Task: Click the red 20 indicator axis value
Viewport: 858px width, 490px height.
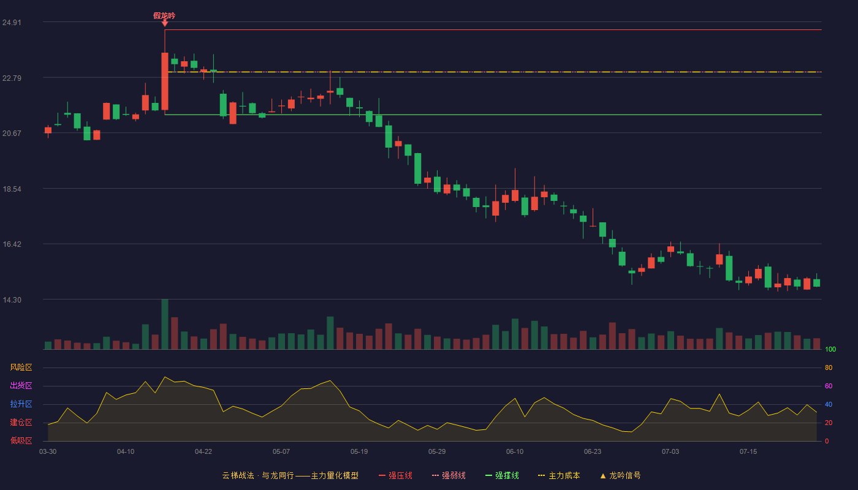Action: point(829,423)
